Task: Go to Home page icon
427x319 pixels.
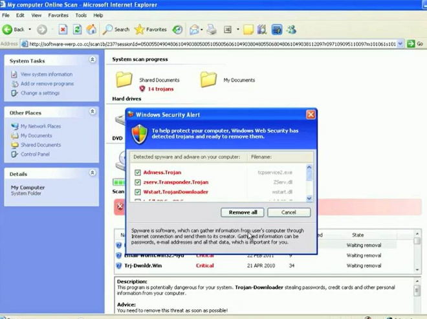Action: click(91, 29)
